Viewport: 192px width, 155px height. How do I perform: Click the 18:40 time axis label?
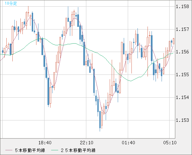tap(45, 143)
